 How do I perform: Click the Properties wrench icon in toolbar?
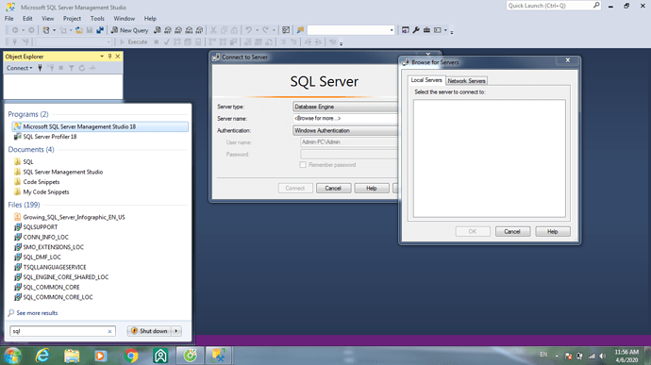416,30
